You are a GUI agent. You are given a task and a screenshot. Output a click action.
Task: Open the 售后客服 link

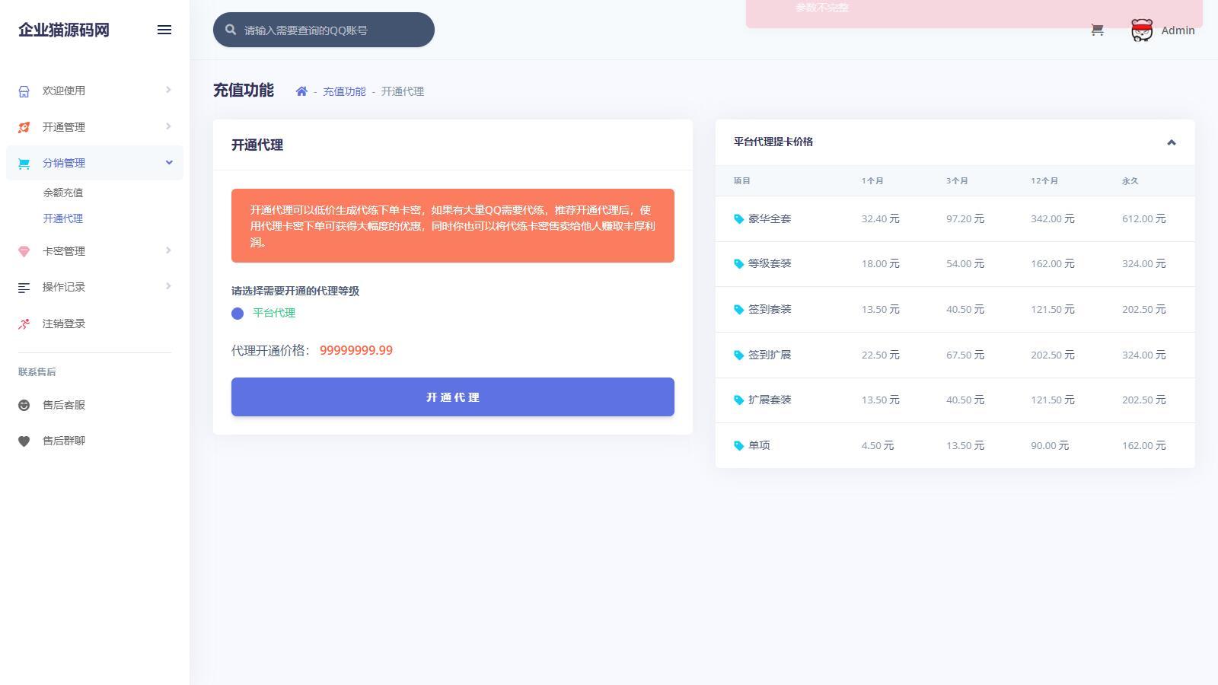tap(94, 405)
